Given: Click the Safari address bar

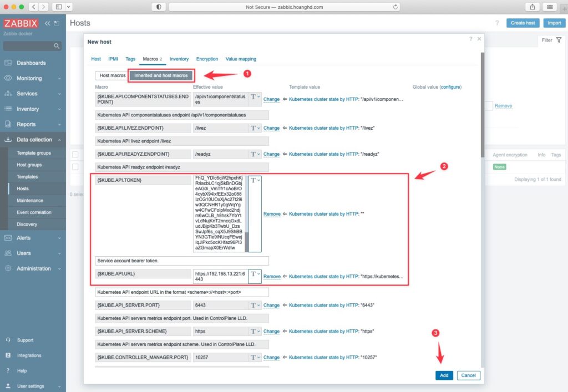Looking at the screenshot, I should click(x=285, y=7).
